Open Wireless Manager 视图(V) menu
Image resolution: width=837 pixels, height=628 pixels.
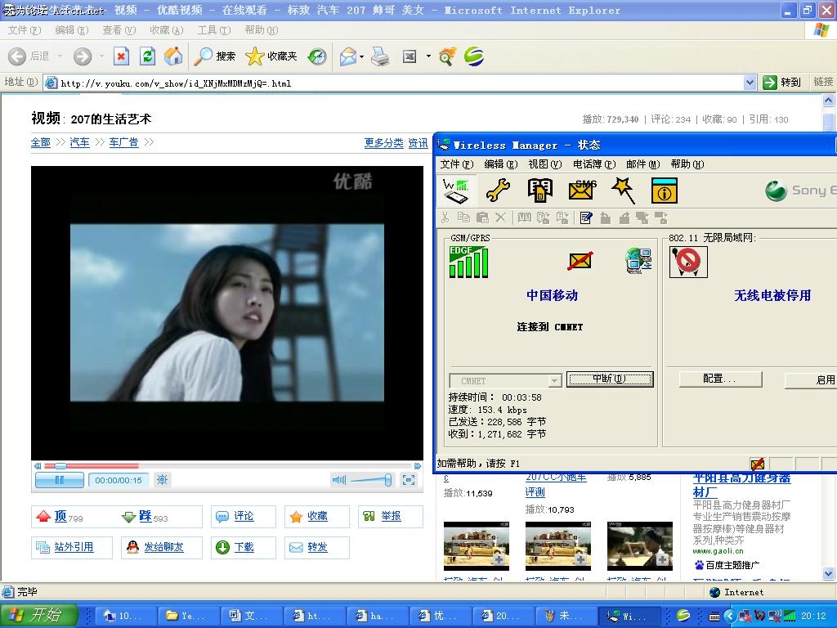pos(545,164)
